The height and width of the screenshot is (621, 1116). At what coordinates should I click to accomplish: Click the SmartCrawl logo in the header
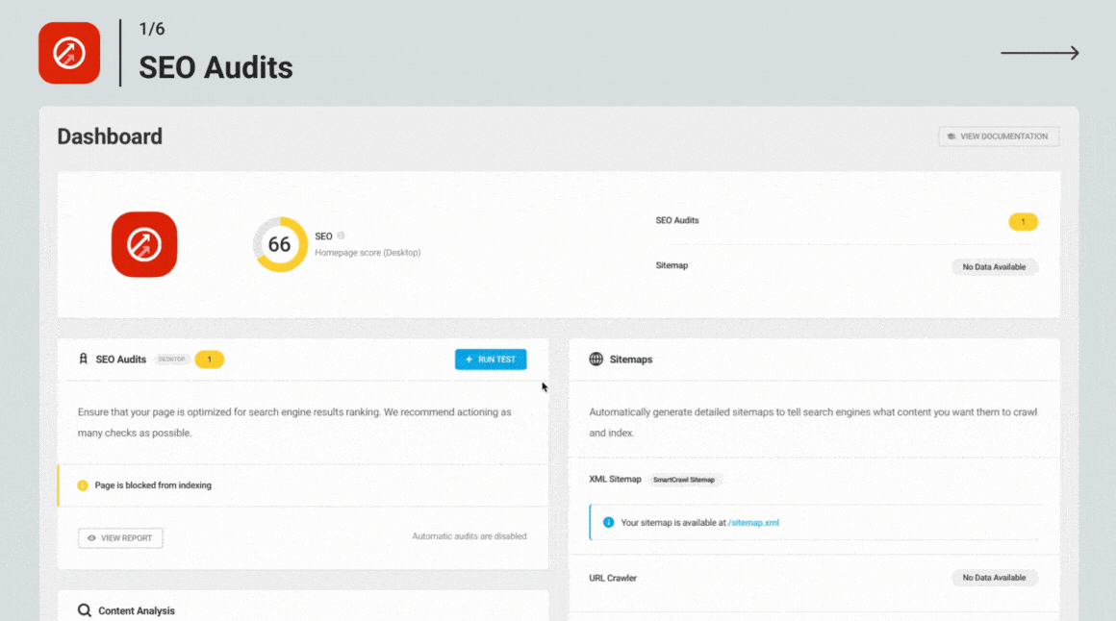(x=69, y=53)
